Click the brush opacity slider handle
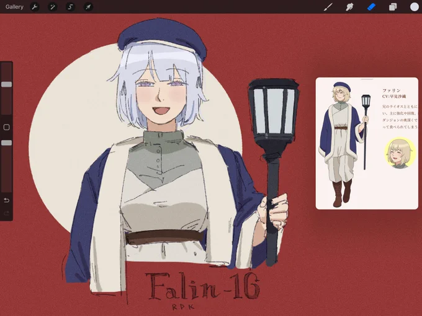422x316 pixels. 6,143
